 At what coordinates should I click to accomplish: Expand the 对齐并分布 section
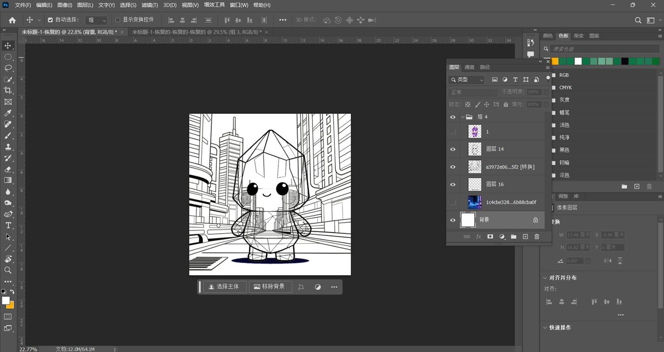545,277
